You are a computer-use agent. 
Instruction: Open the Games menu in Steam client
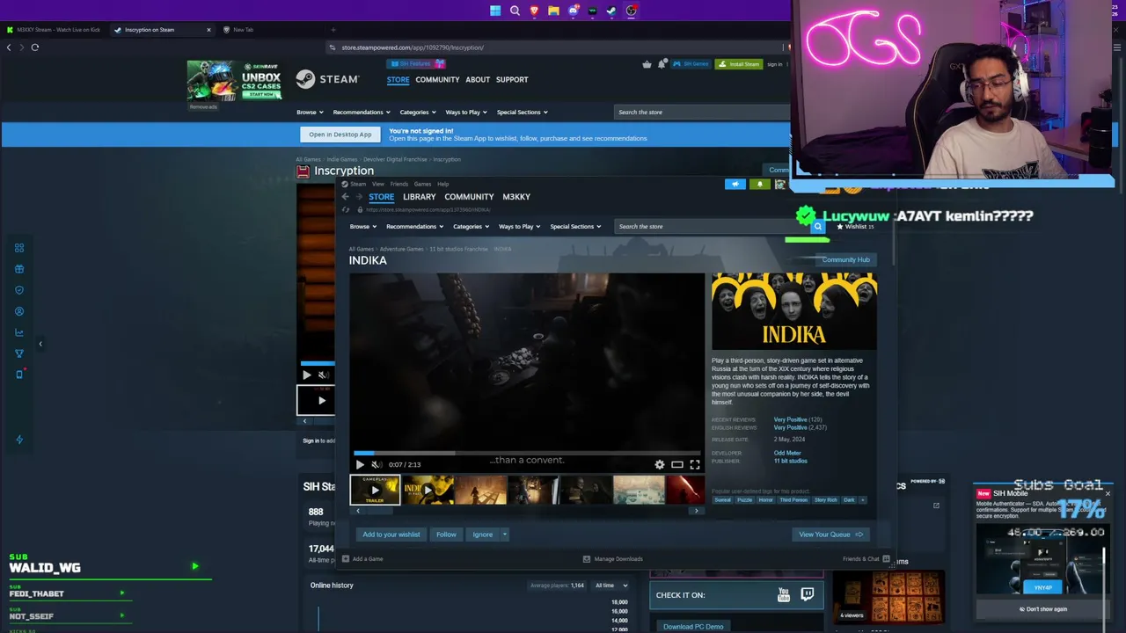(423, 184)
